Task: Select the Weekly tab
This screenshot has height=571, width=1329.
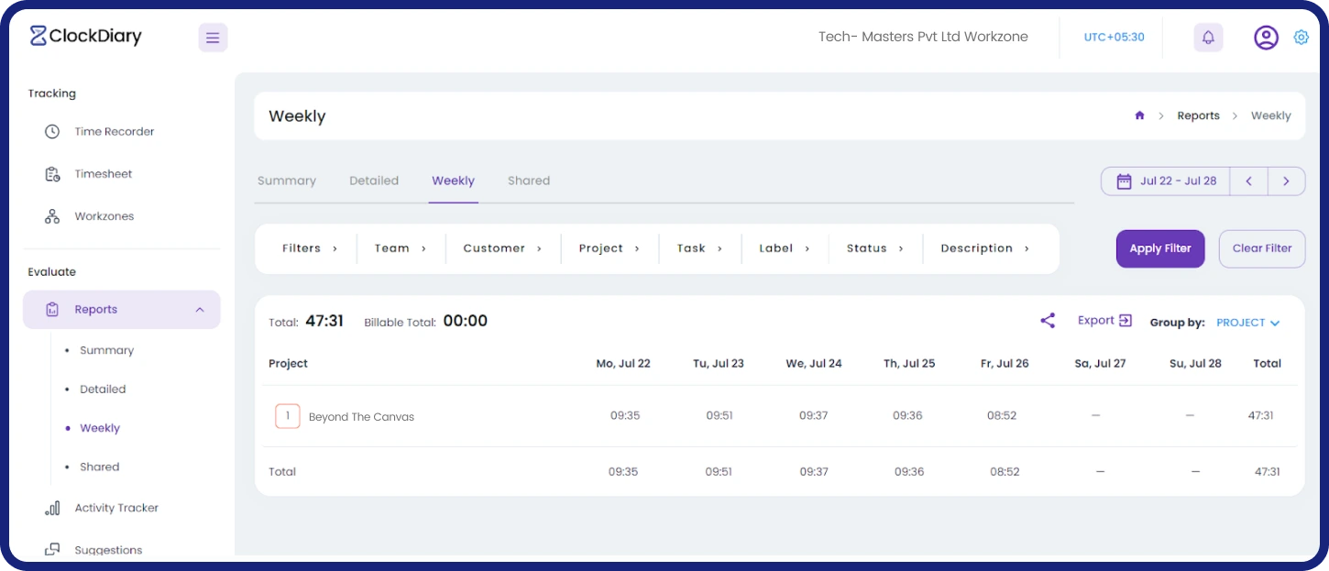Action: (453, 181)
